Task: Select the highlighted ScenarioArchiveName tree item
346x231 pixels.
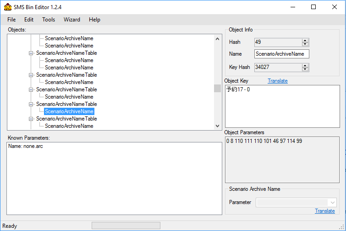Action: point(69,111)
